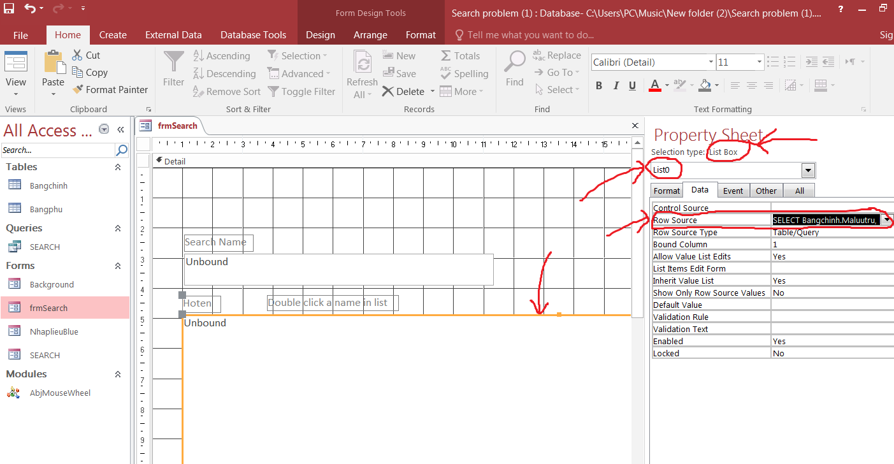
Task: Click the Paste clipboard icon
Action: [x=54, y=63]
